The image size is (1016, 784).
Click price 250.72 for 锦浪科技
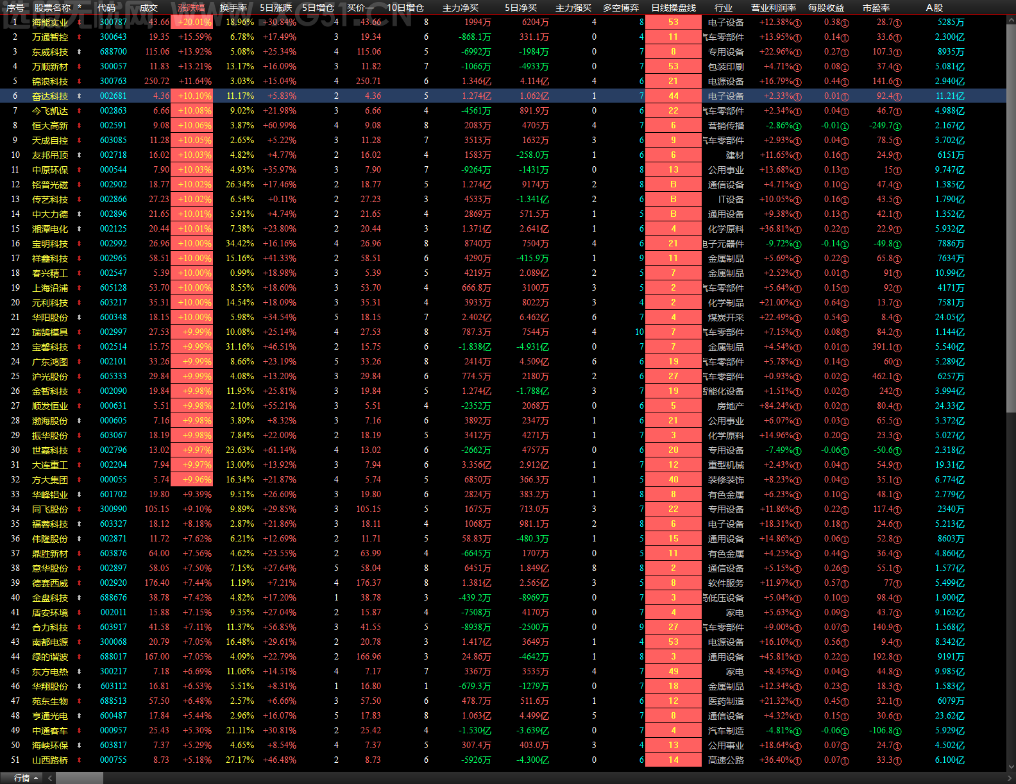157,81
